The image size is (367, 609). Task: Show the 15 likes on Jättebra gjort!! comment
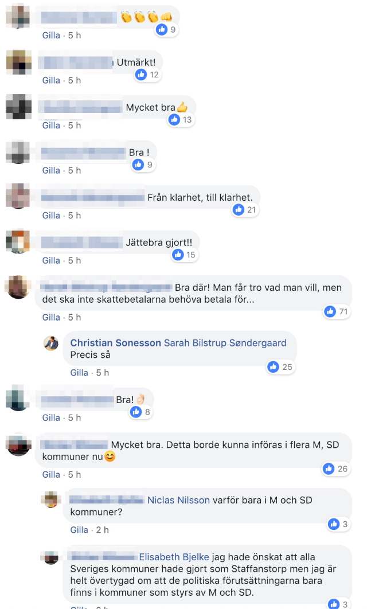[185, 255]
